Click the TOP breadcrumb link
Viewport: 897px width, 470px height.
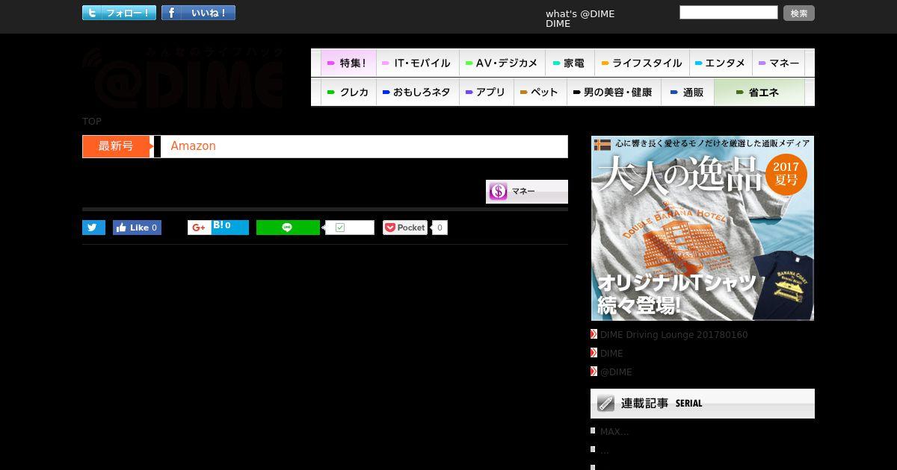tap(92, 121)
